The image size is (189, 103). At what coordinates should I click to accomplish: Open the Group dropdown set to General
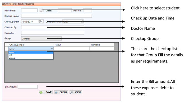pyautogui.click(x=41, y=38)
